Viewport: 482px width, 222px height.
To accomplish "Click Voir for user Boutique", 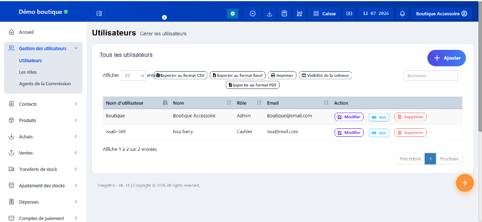I will pyautogui.click(x=379, y=117).
